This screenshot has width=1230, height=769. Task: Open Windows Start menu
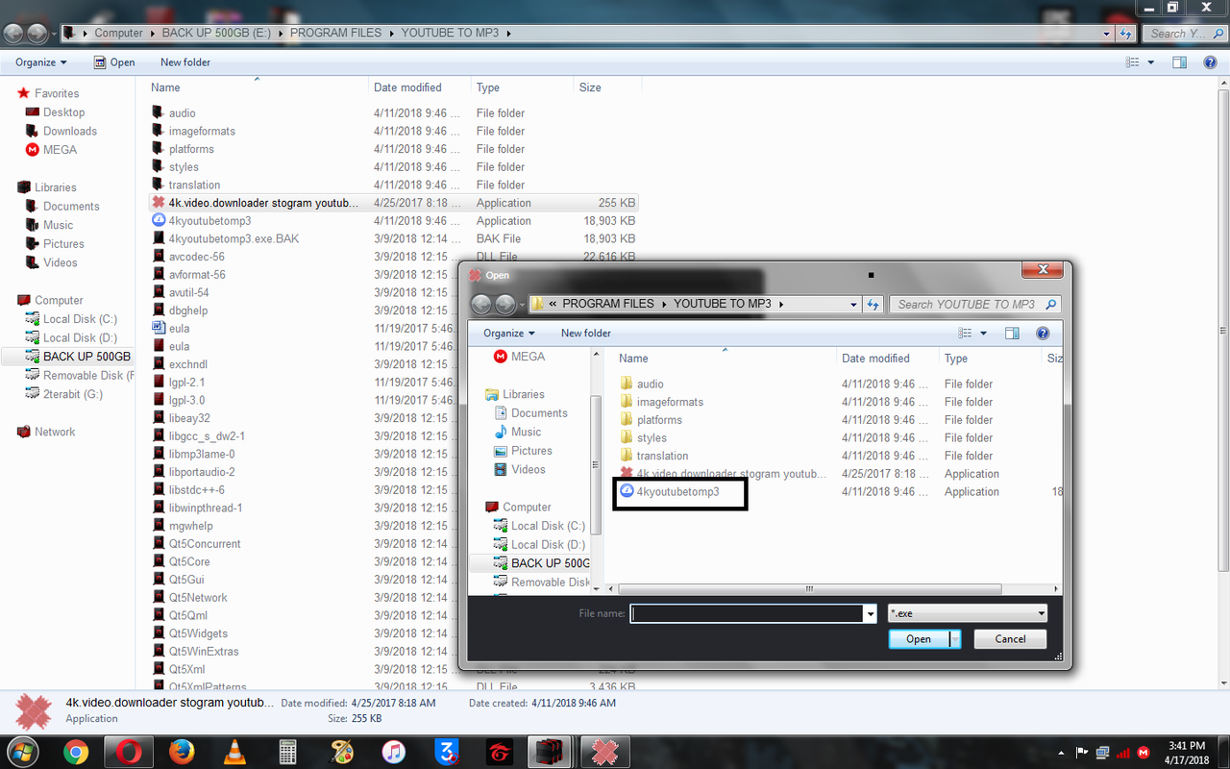[21, 752]
